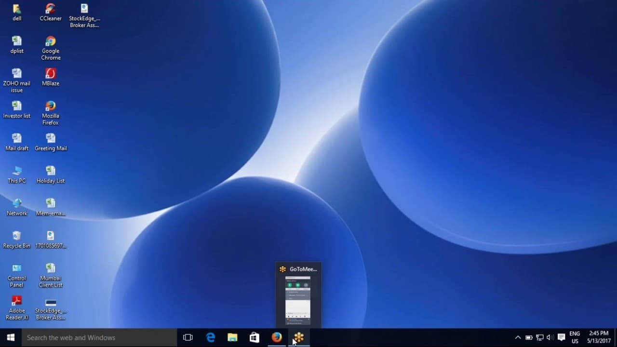Open the Action Center notifications
Image resolution: width=617 pixels, height=347 pixels.
[561, 337]
